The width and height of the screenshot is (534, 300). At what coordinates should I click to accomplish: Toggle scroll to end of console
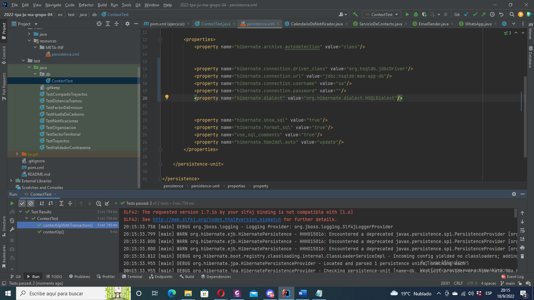click(x=522, y=239)
